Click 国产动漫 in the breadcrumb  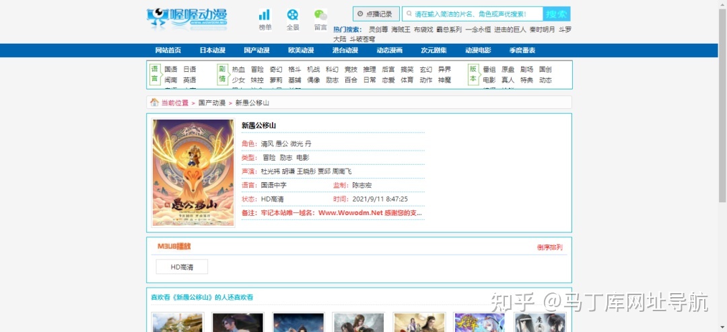click(x=212, y=103)
